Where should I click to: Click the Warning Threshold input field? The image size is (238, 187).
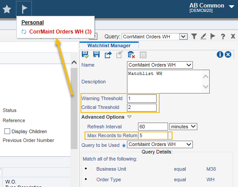(142, 98)
